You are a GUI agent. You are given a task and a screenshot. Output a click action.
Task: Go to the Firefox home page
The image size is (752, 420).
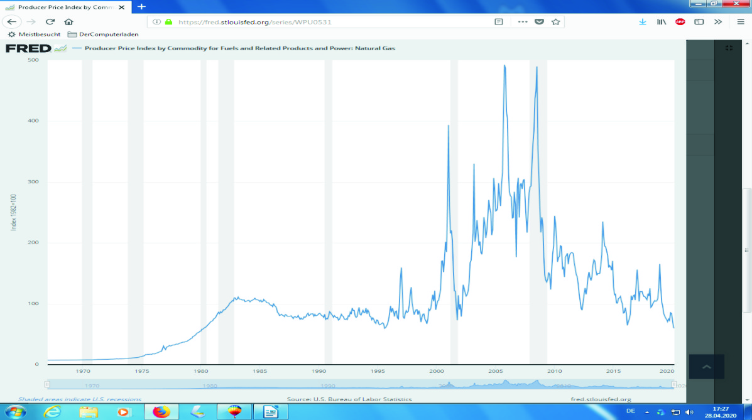pos(69,21)
